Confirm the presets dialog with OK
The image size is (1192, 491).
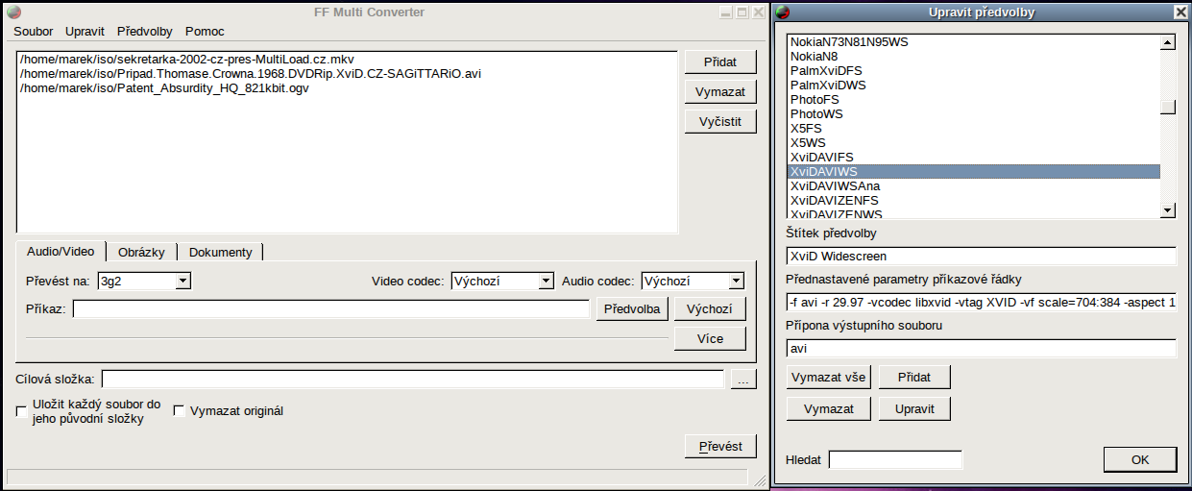click(1140, 459)
